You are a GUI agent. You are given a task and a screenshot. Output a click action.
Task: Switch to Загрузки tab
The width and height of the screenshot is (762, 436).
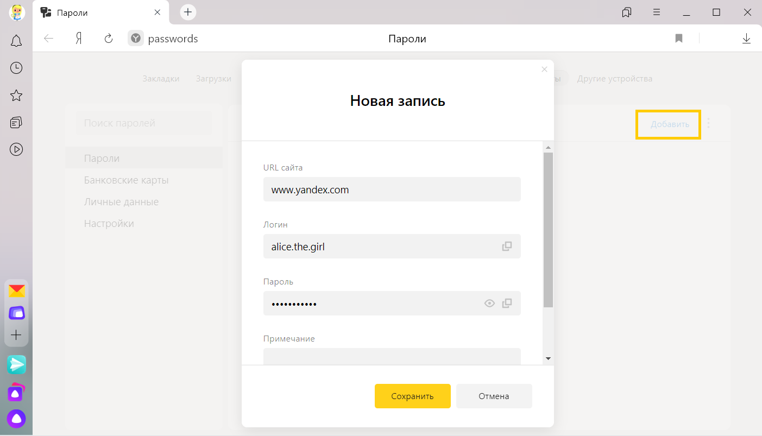(x=214, y=79)
